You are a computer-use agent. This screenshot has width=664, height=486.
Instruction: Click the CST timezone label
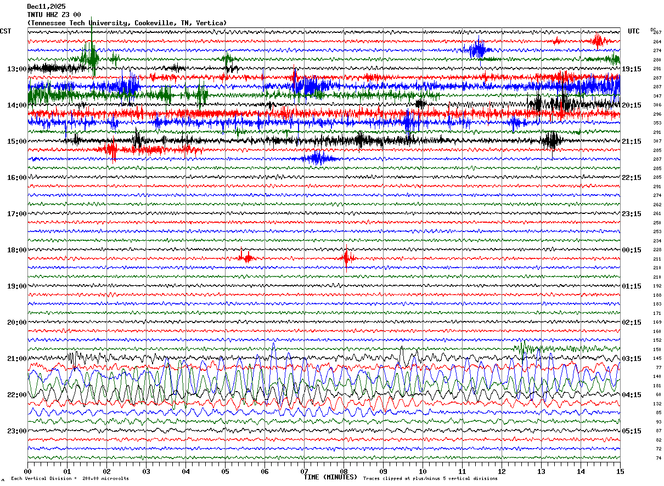[5, 31]
